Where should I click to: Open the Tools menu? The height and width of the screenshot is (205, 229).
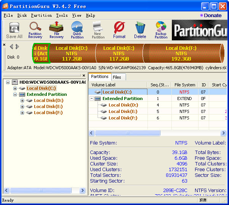point(62,16)
